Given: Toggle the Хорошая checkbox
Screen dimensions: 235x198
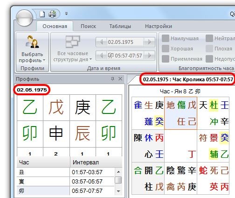Looking at the screenshot, I should pyautogui.click(x=166, y=49).
